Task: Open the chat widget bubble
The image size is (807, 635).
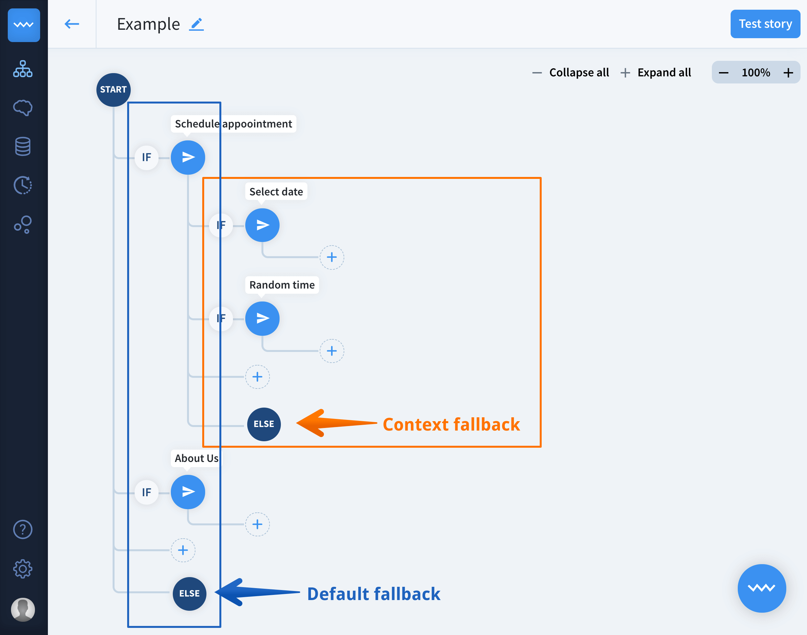Action: 762,588
